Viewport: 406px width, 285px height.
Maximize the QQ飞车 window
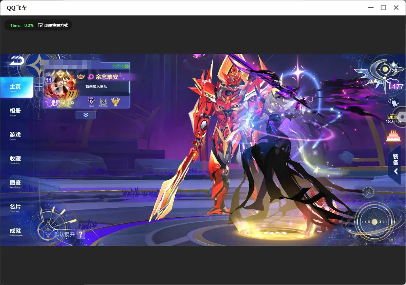pyautogui.click(x=383, y=8)
